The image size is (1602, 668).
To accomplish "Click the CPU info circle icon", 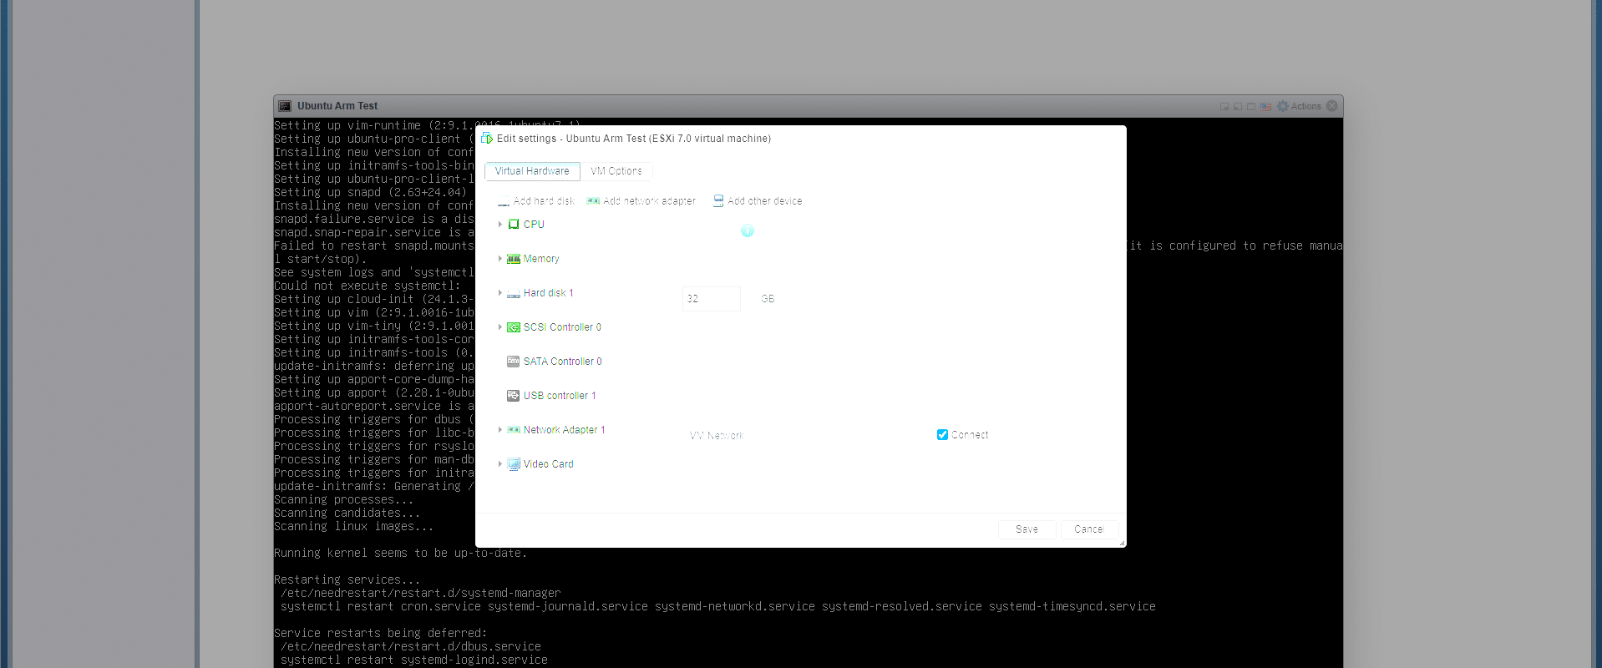I will point(748,231).
